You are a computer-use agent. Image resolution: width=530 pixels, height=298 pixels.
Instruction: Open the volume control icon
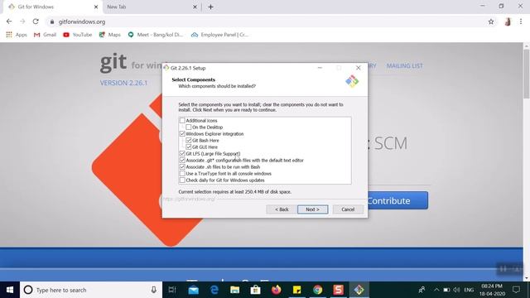coord(456,290)
